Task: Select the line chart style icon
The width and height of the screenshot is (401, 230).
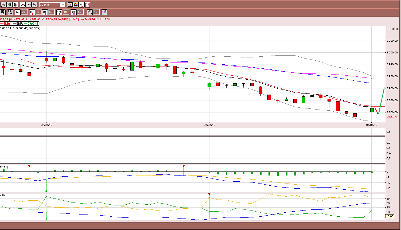Action: (x=3, y=5)
